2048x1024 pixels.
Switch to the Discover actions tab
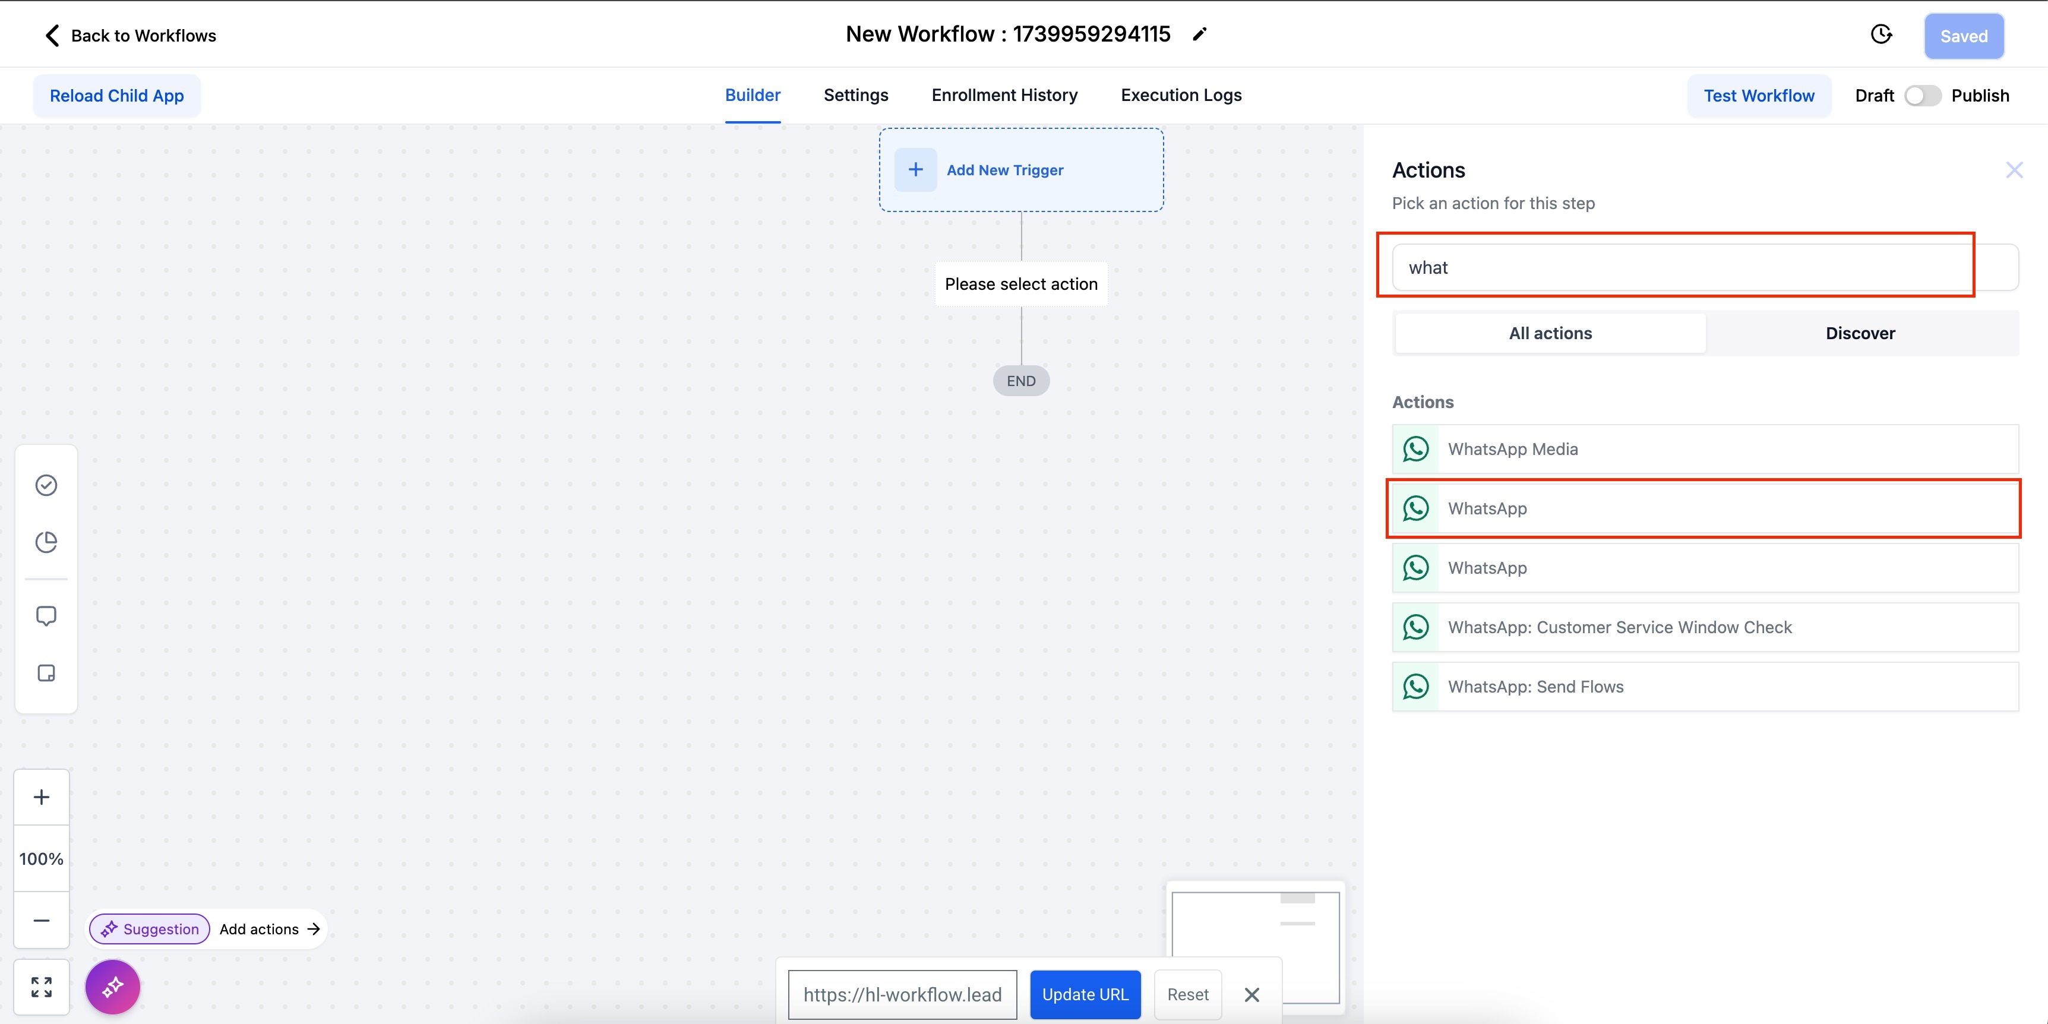[x=1860, y=333]
